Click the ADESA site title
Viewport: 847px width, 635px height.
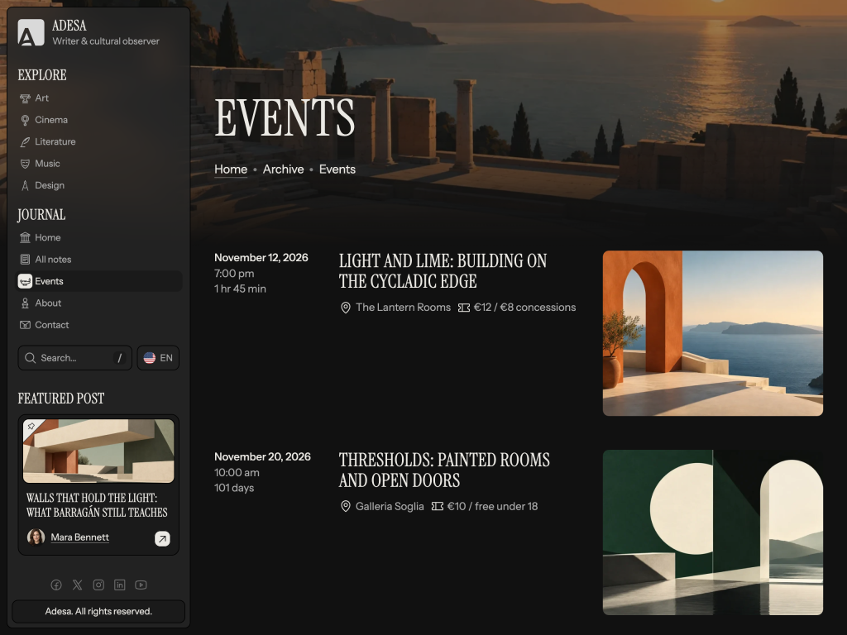pos(69,26)
